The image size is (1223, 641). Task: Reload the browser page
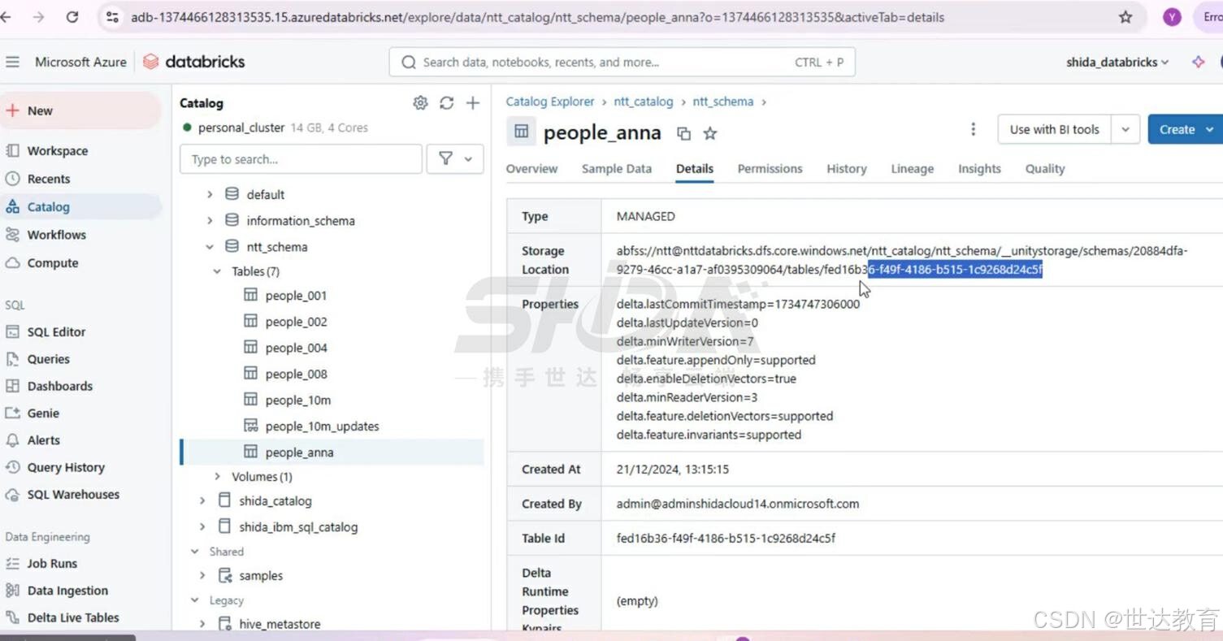click(x=72, y=17)
